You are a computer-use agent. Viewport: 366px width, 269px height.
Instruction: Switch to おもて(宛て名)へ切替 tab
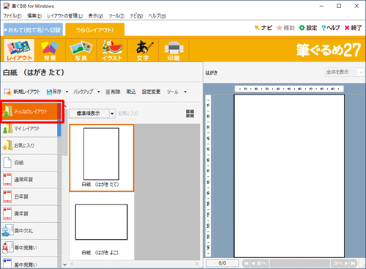click(33, 30)
